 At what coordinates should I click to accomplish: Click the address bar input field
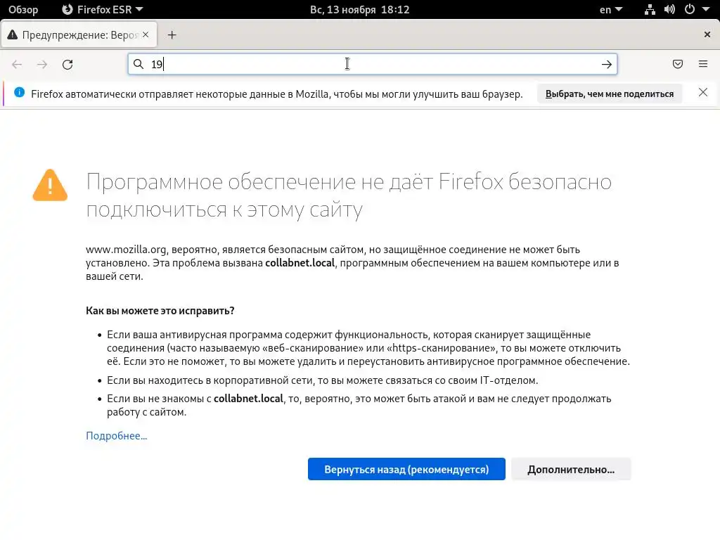tap(373, 64)
